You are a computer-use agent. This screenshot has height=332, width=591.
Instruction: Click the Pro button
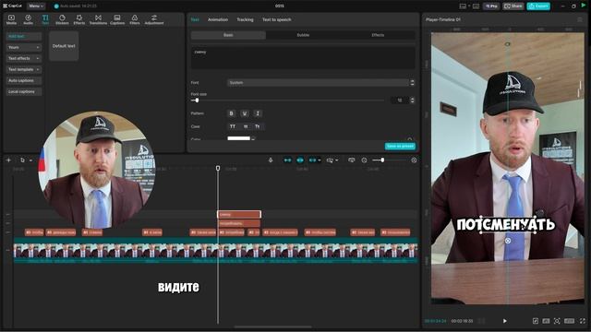tap(491, 6)
